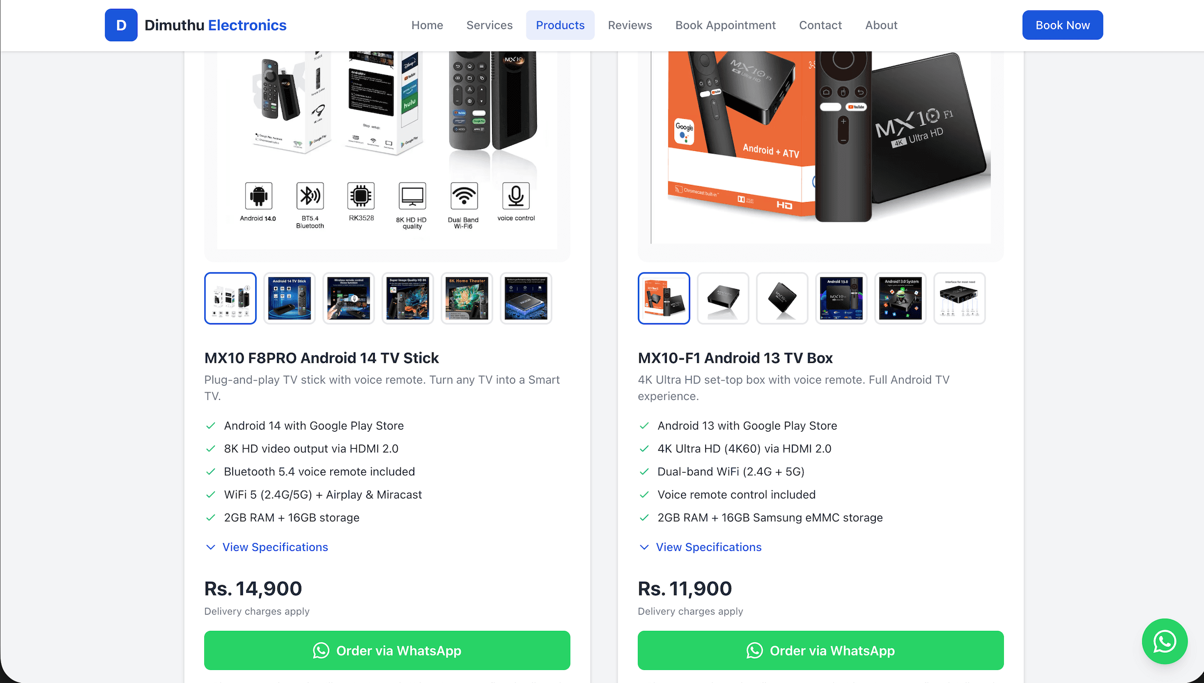Select the Android 14 TV Stick thumbnail
This screenshot has height=683, width=1204.
(x=289, y=298)
